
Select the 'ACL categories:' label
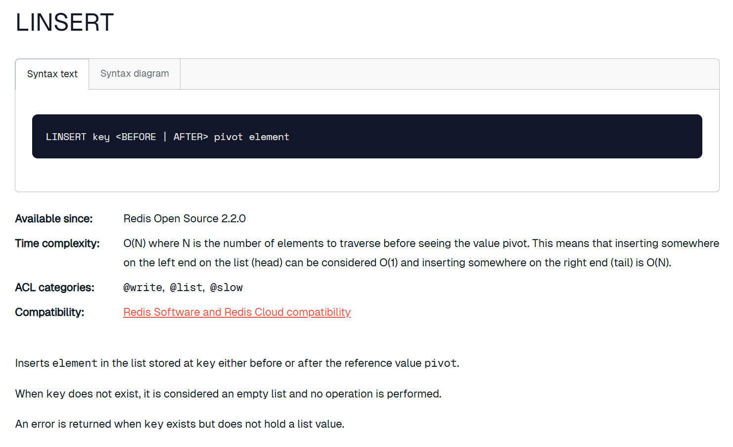click(x=55, y=288)
